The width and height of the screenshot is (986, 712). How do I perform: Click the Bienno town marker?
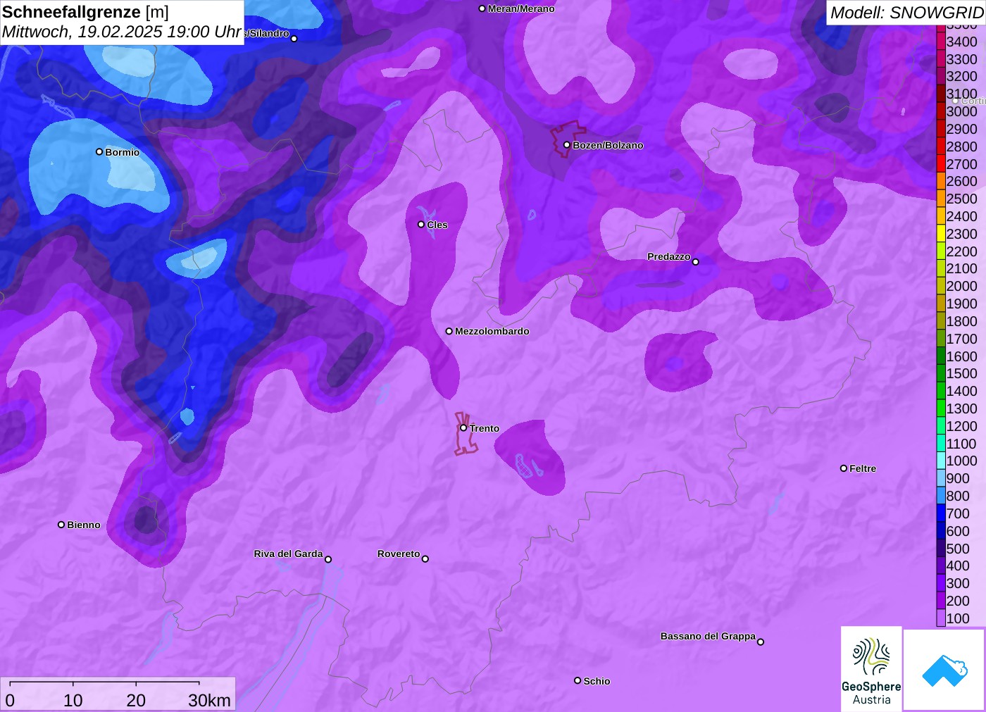click(61, 525)
